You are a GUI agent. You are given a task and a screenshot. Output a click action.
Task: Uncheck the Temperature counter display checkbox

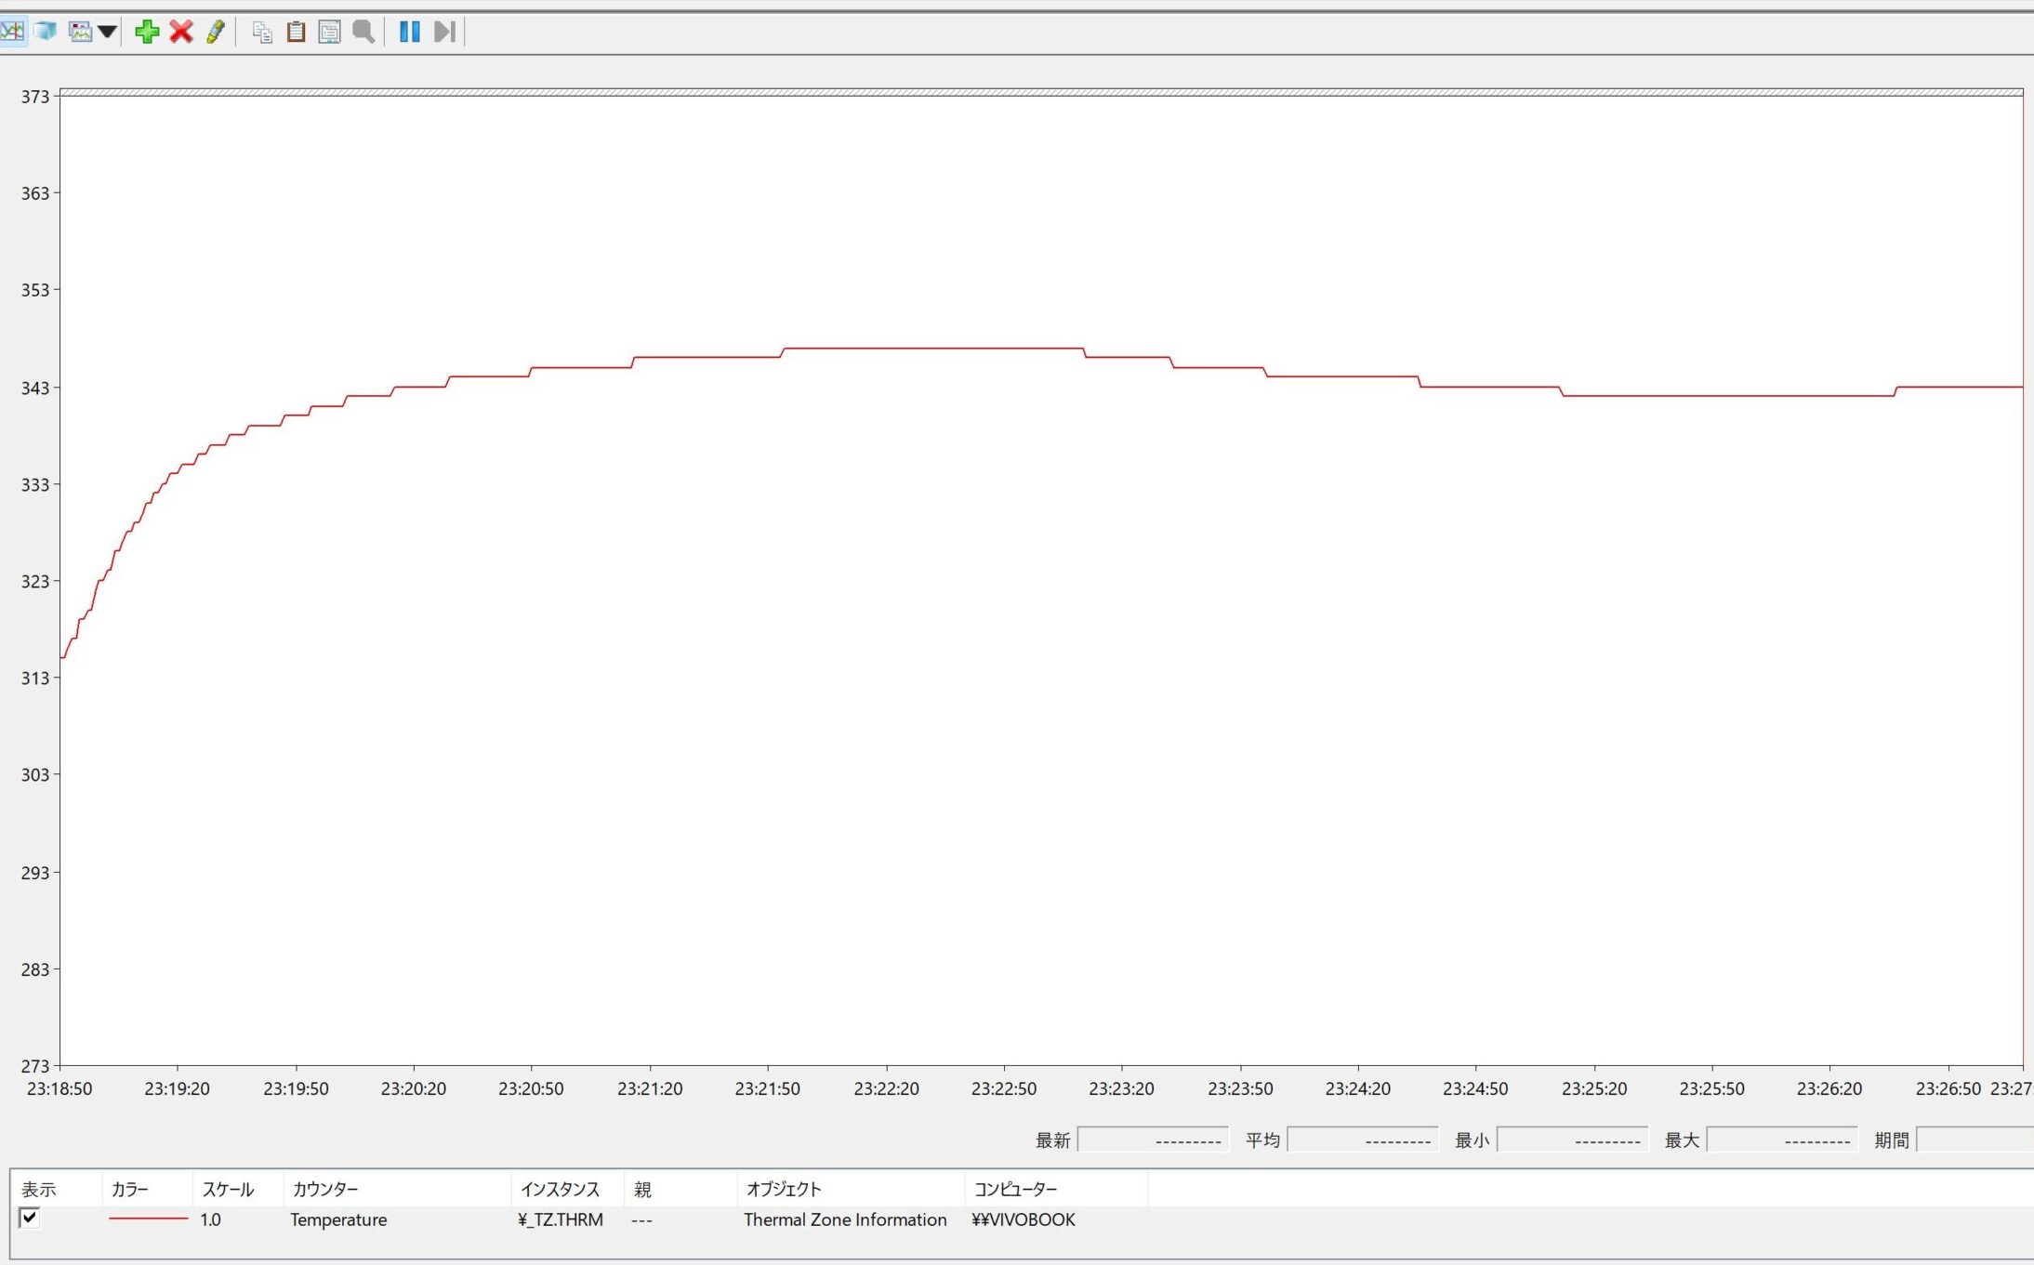(29, 1218)
